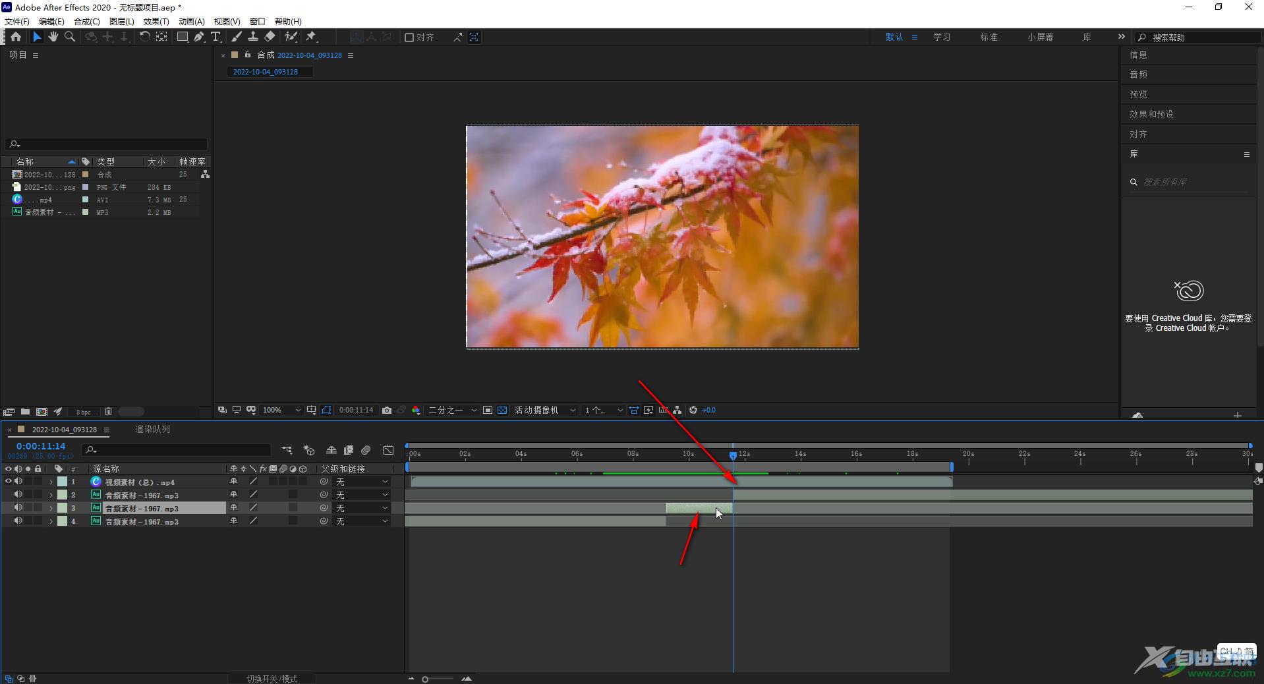Select the Roto Brush tool
Viewport: 1264px width, 684px height.
pyautogui.click(x=291, y=37)
